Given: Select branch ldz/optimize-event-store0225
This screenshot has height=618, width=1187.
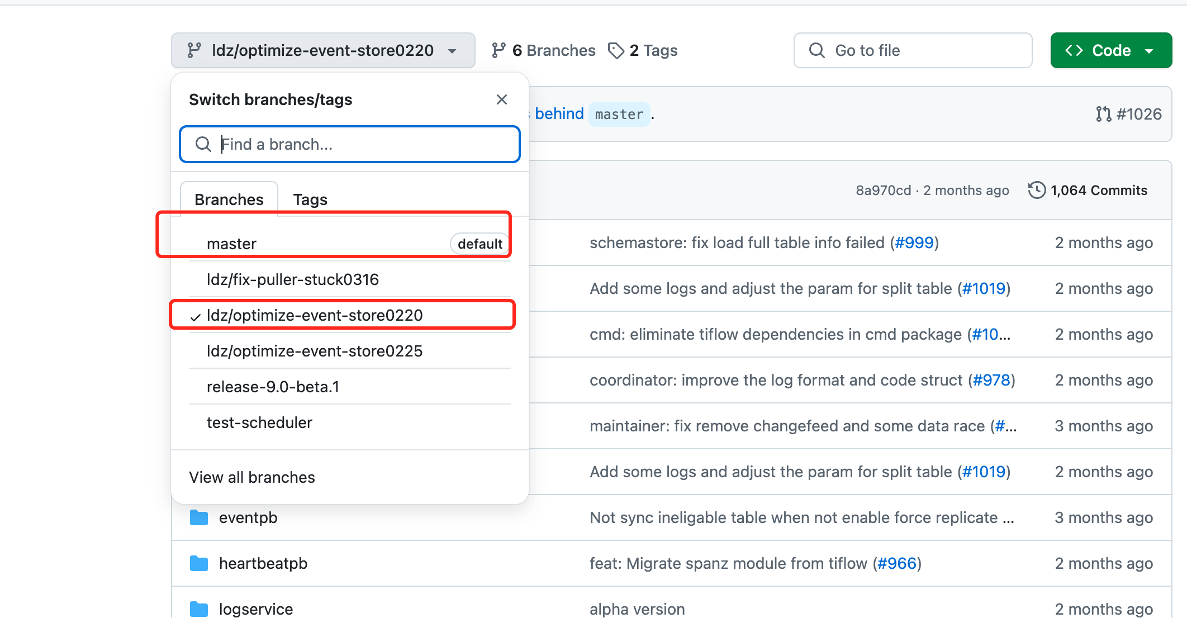Looking at the screenshot, I should coord(350,351).
